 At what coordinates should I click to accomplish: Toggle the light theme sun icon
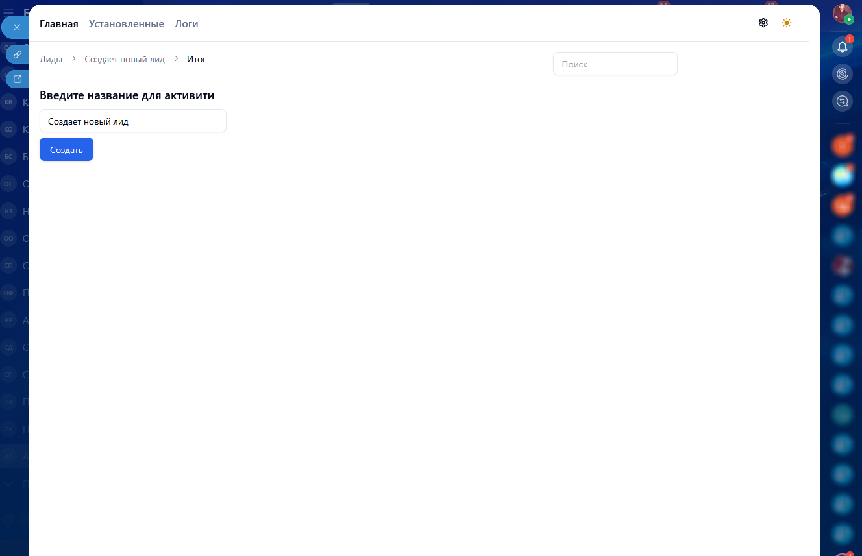(x=787, y=23)
